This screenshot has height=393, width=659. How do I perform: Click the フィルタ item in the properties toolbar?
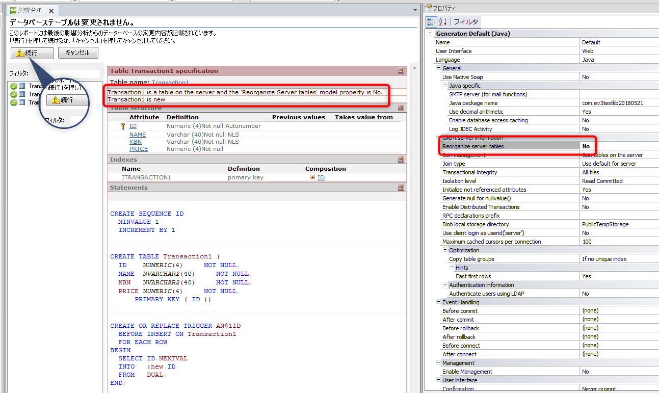[x=466, y=21]
